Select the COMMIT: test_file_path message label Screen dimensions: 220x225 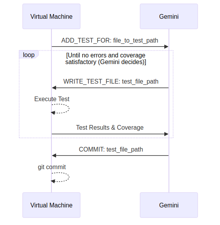[111, 149]
